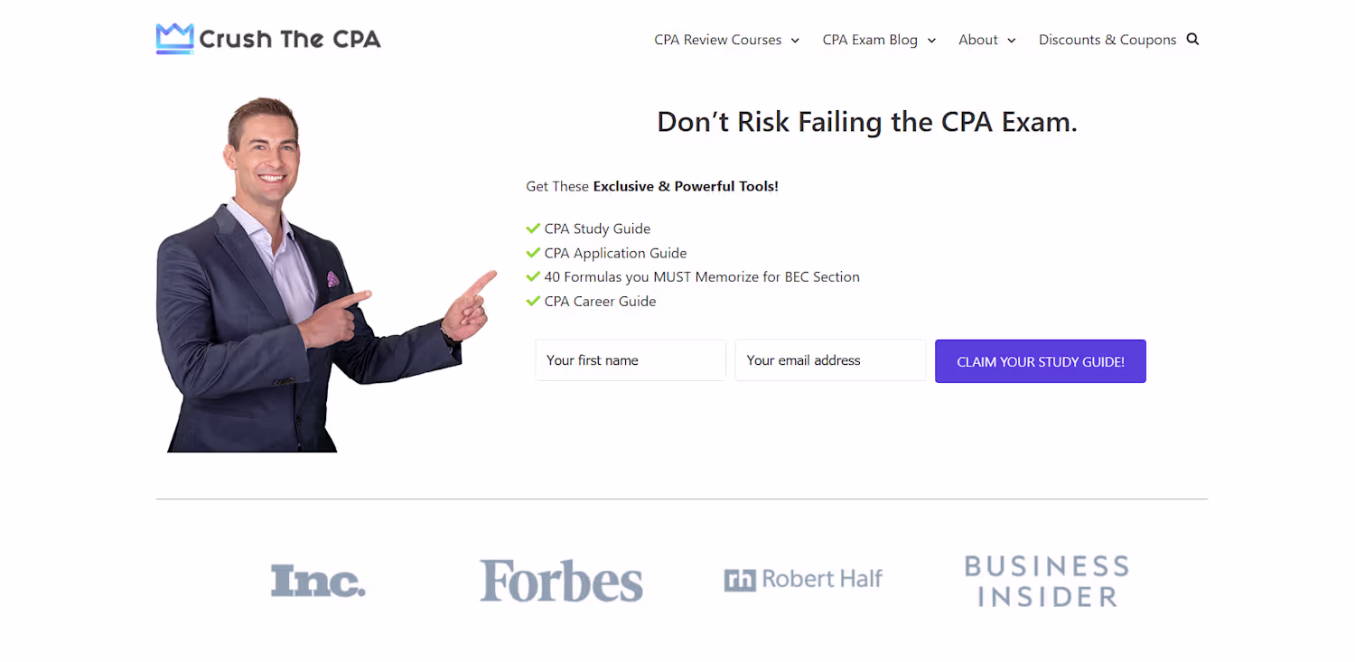Select the CPA Exam Blog menu item

tap(869, 40)
